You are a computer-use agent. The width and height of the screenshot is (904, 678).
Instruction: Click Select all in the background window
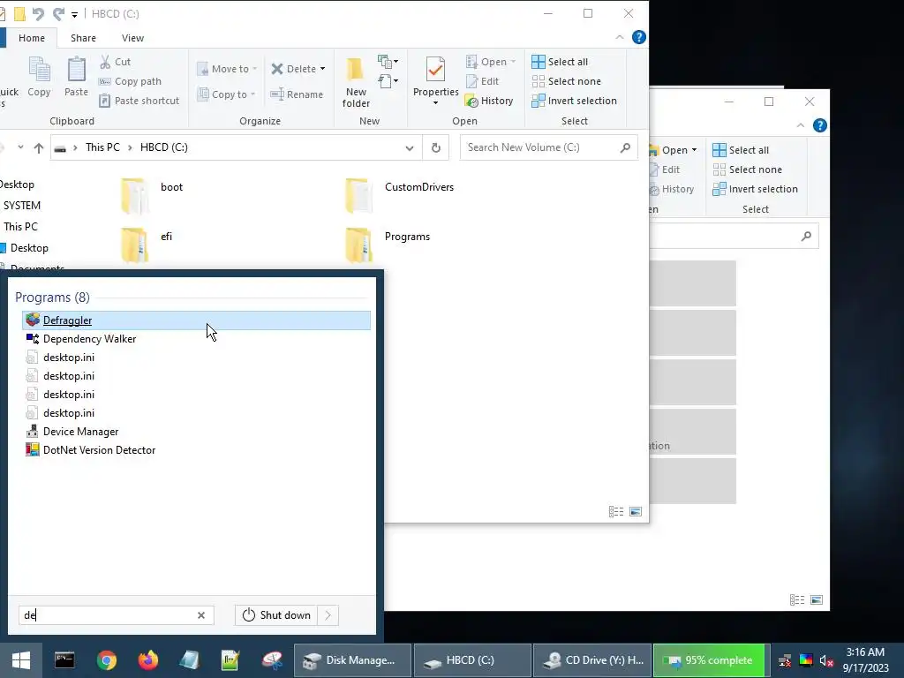[x=741, y=150]
